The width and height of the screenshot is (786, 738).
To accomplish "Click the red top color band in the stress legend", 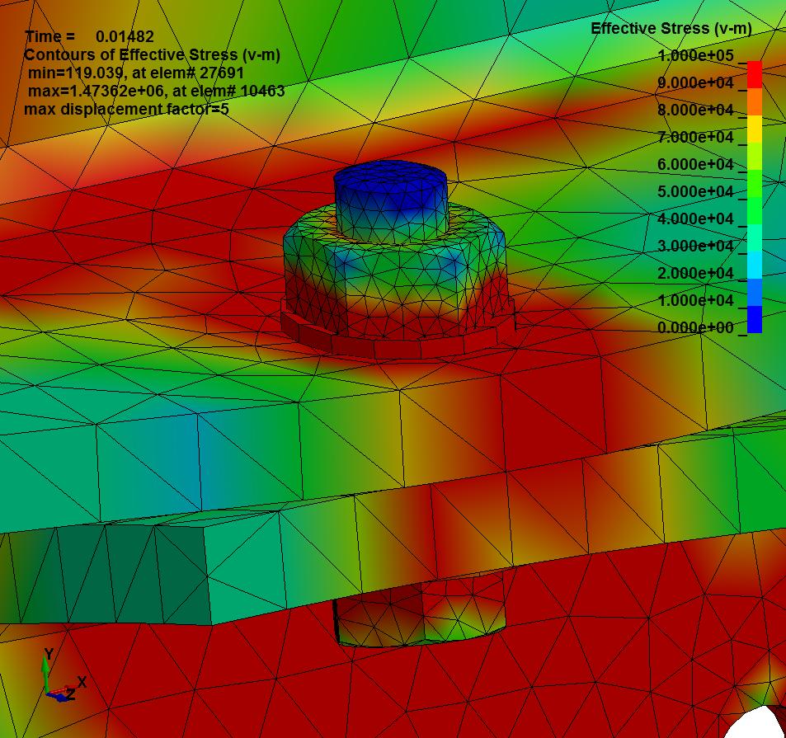I will click(x=755, y=74).
